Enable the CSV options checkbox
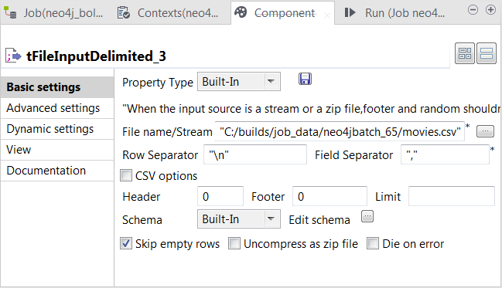The width and height of the screenshot is (502, 288). coord(126,175)
